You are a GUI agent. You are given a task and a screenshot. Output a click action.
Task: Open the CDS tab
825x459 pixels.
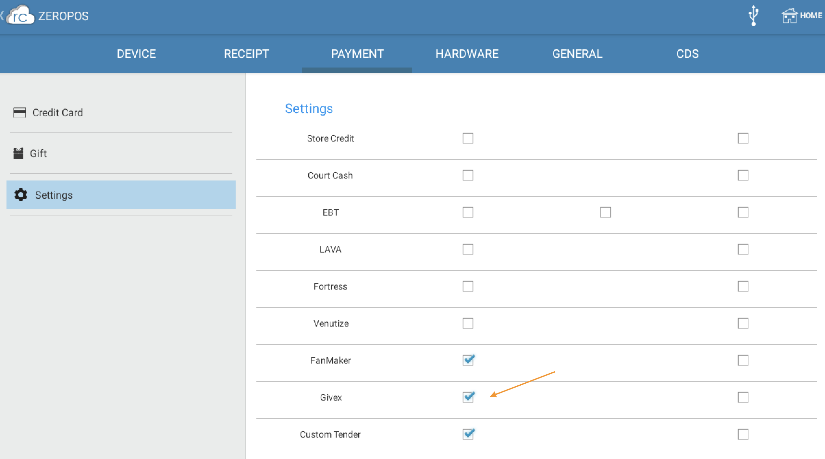click(687, 54)
